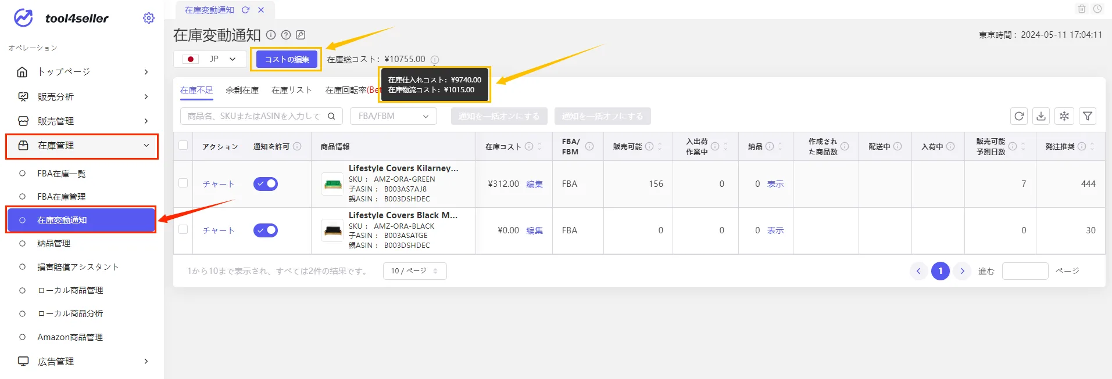Viewport: 1112px width, 379px height.
Task: Open the 10 / ページ page size dropdown
Action: coord(414,271)
